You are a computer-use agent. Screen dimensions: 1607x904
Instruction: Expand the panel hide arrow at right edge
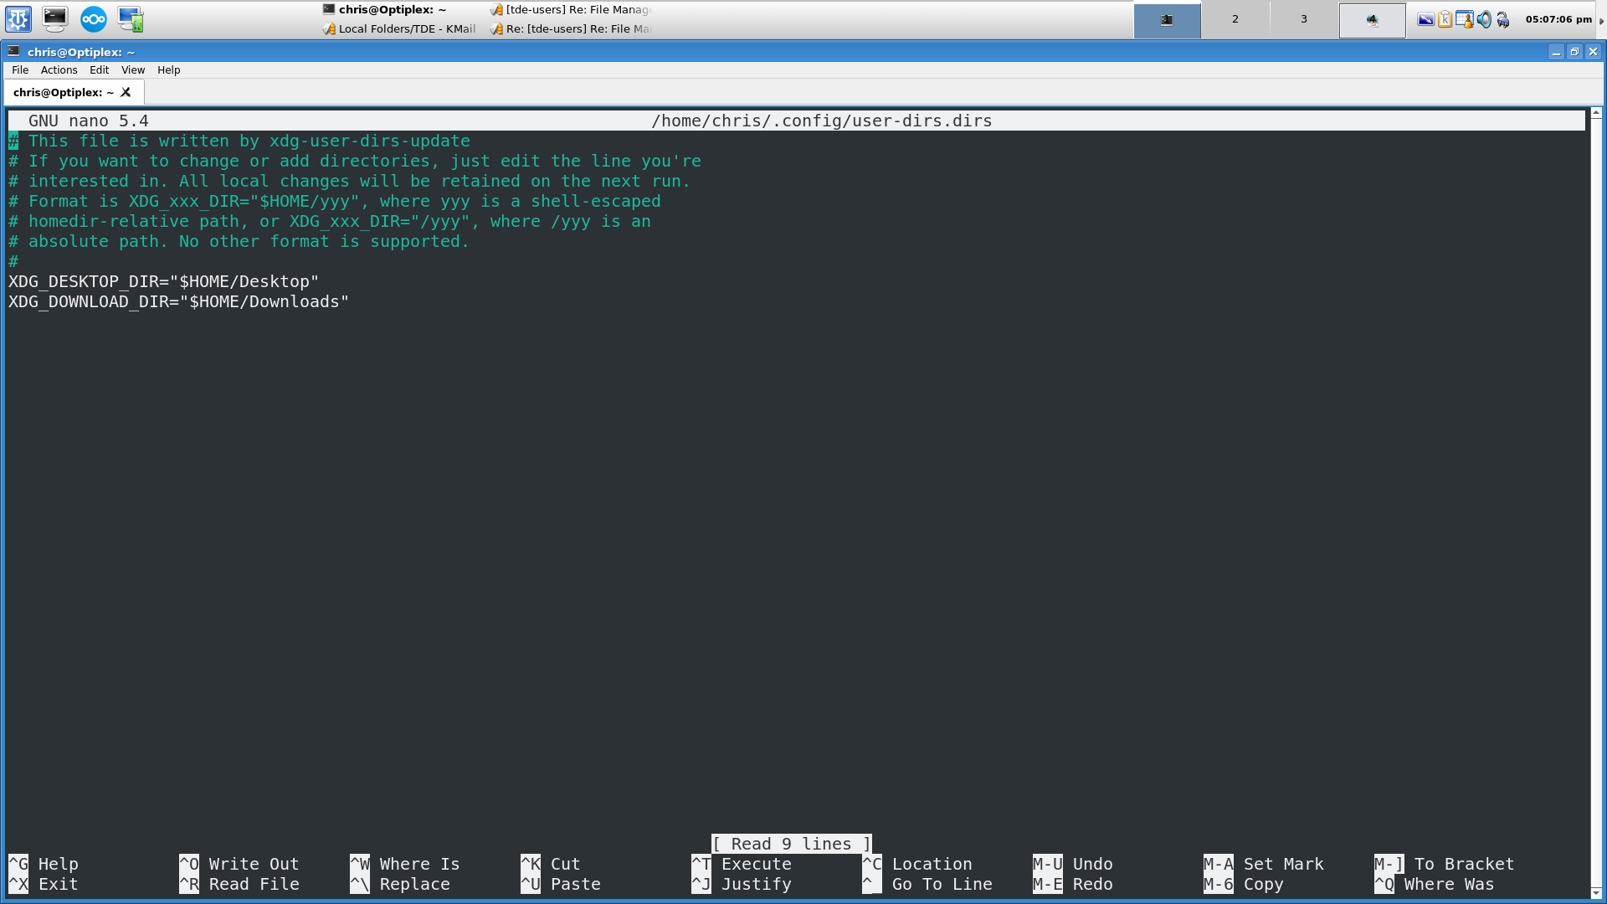pos(1602,20)
